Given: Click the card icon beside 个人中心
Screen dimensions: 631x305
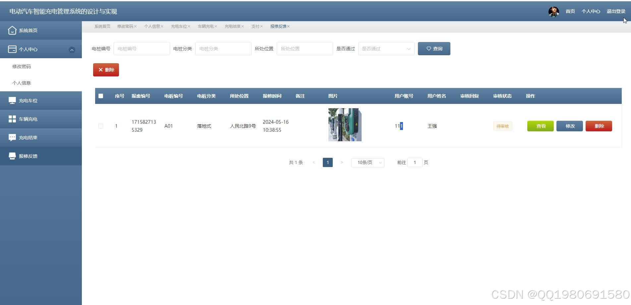Looking at the screenshot, I should pyautogui.click(x=12, y=49).
